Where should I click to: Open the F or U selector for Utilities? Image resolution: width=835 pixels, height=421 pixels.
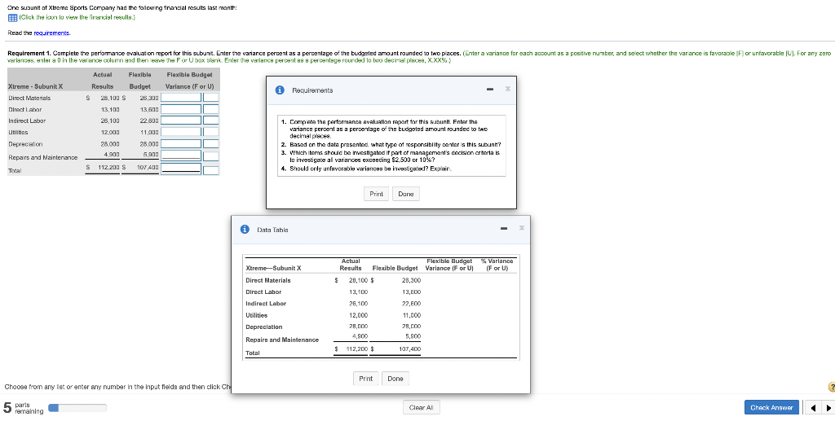click(x=211, y=132)
